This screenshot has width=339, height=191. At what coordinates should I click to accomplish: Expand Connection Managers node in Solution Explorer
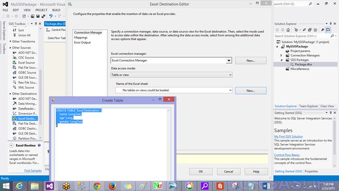[x=281, y=55]
